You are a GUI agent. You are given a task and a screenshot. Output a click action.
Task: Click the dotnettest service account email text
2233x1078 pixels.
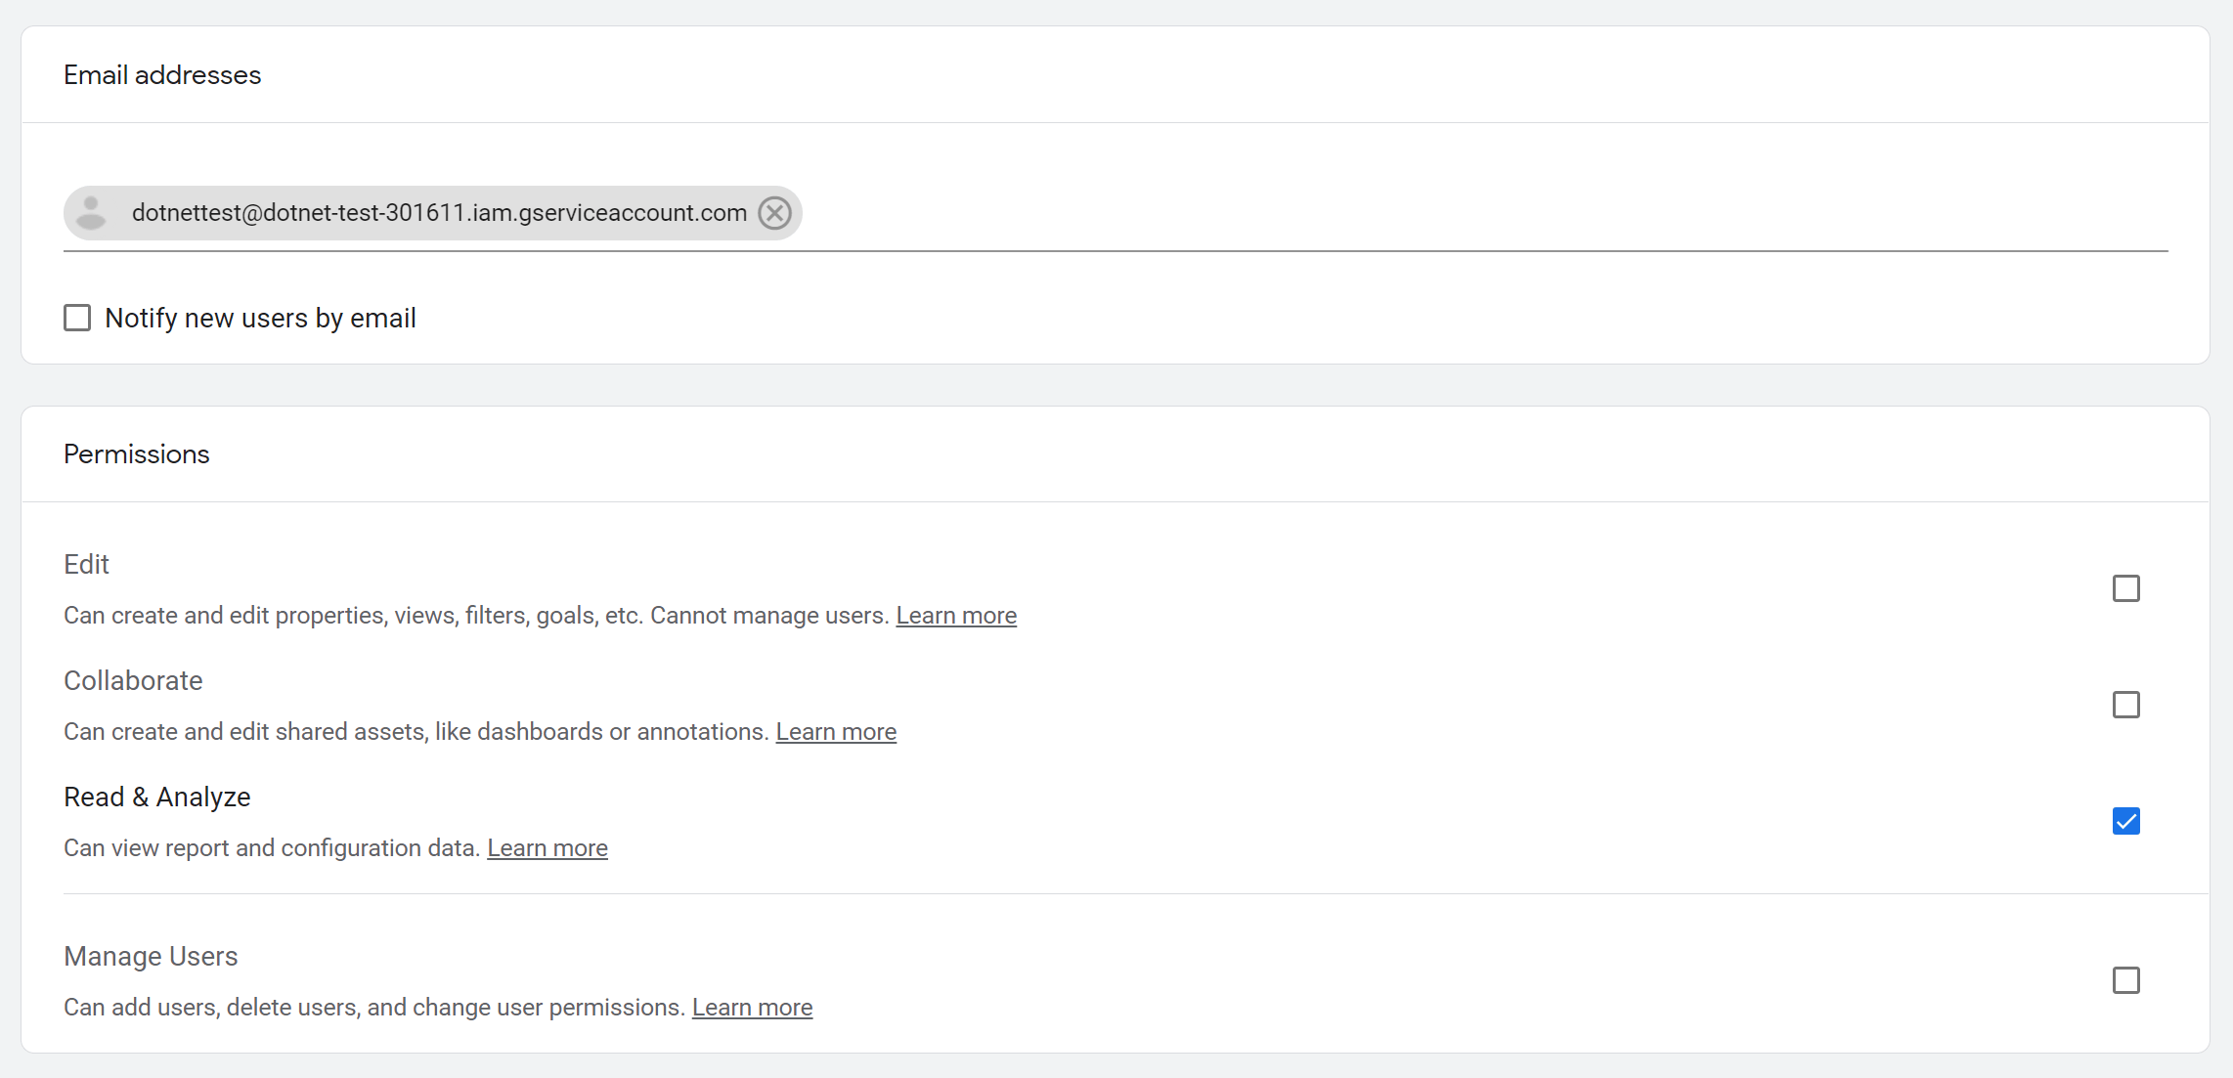tap(439, 213)
